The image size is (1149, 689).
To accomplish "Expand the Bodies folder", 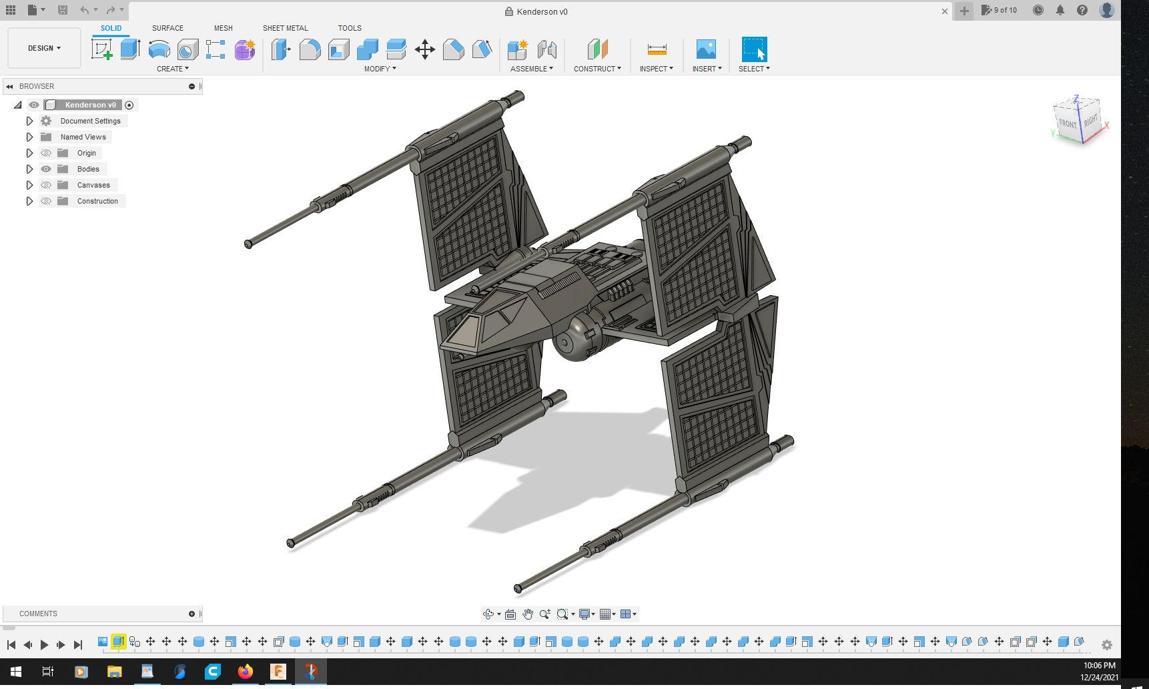I will click(29, 169).
